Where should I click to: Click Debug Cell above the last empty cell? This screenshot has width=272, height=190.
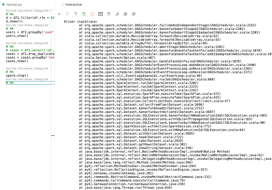point(41,79)
